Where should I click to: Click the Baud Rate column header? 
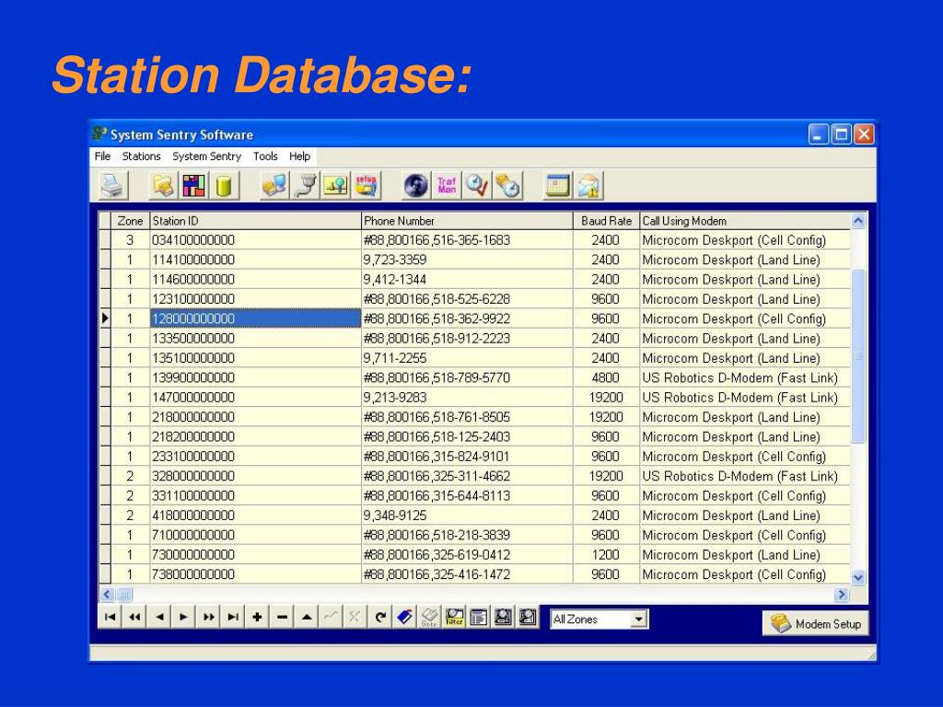pyautogui.click(x=606, y=221)
